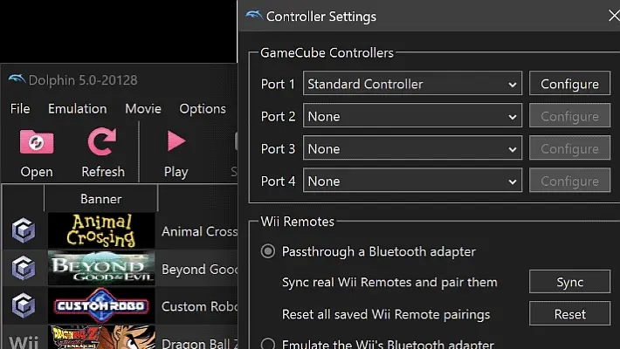Open the Port 3 controller type dropdown
This screenshot has height=349, width=620.
coord(412,148)
